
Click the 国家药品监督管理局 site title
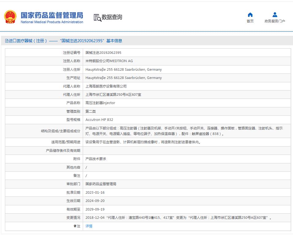(x=52, y=15)
